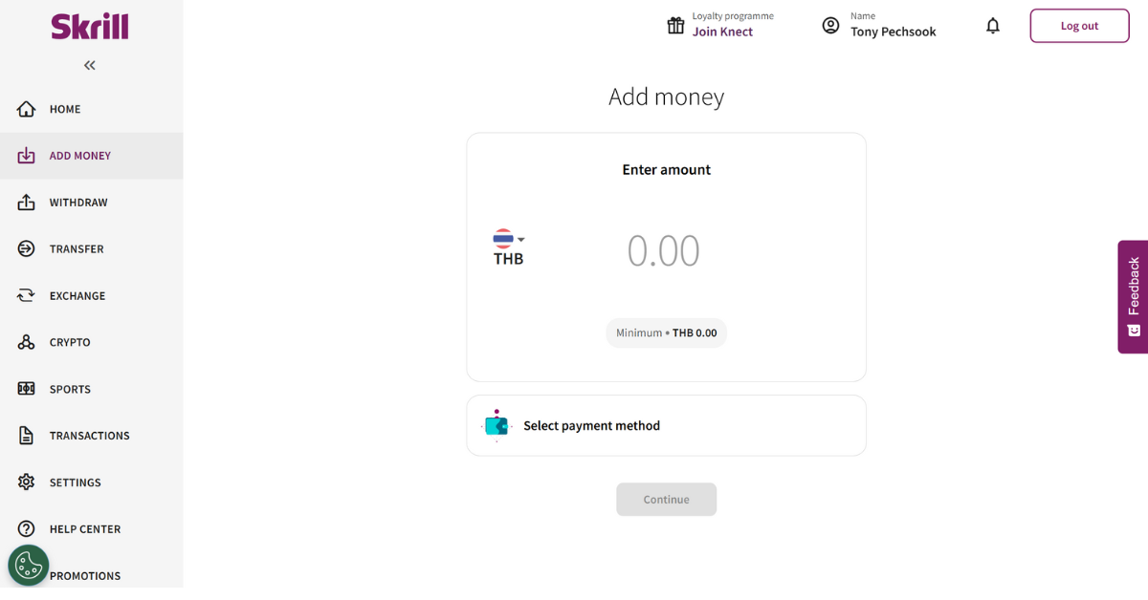Click the Crypto nodes icon
1148x600 pixels.
(27, 342)
